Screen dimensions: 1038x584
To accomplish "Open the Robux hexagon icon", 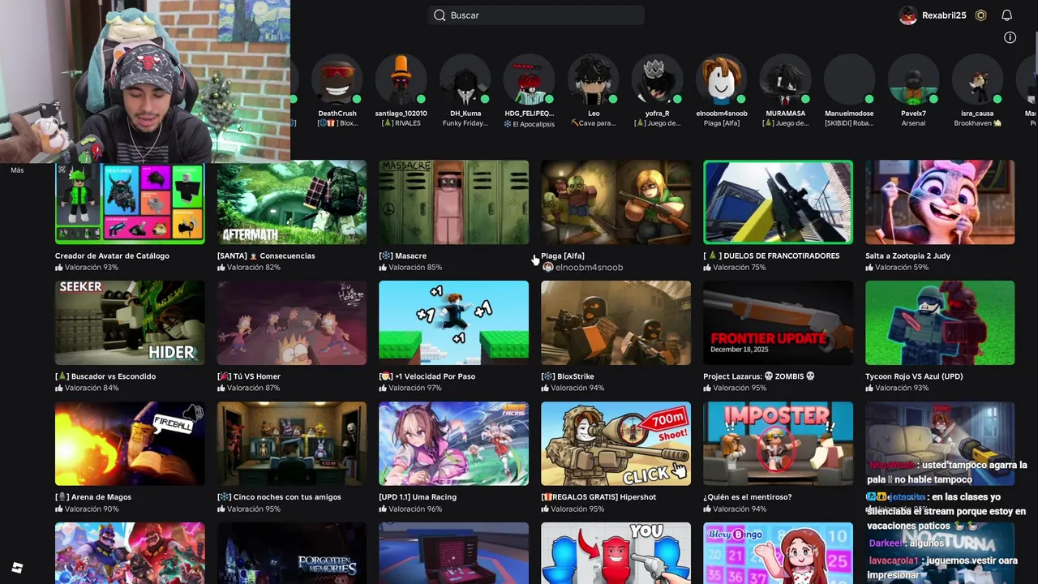I will pos(980,15).
